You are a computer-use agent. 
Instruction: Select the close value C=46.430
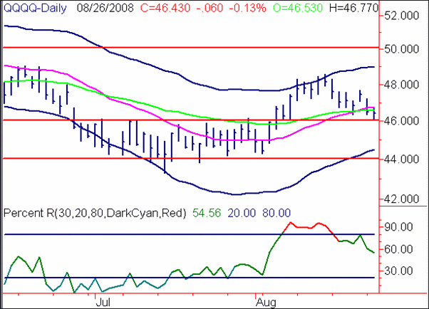click(165, 8)
